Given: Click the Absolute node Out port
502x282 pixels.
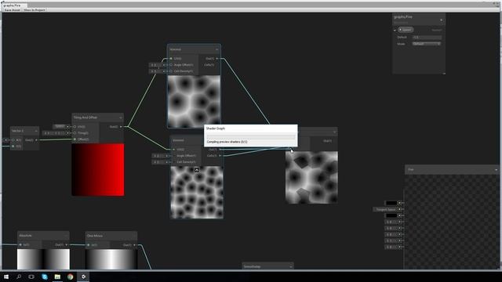Looking at the screenshot, I should pos(67,245).
